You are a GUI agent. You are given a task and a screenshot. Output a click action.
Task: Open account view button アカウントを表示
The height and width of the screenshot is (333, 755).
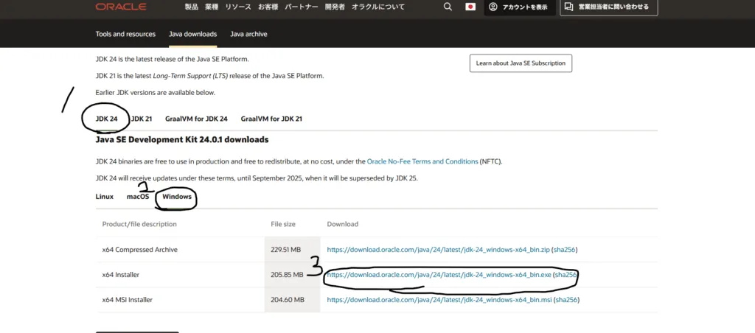tap(520, 7)
